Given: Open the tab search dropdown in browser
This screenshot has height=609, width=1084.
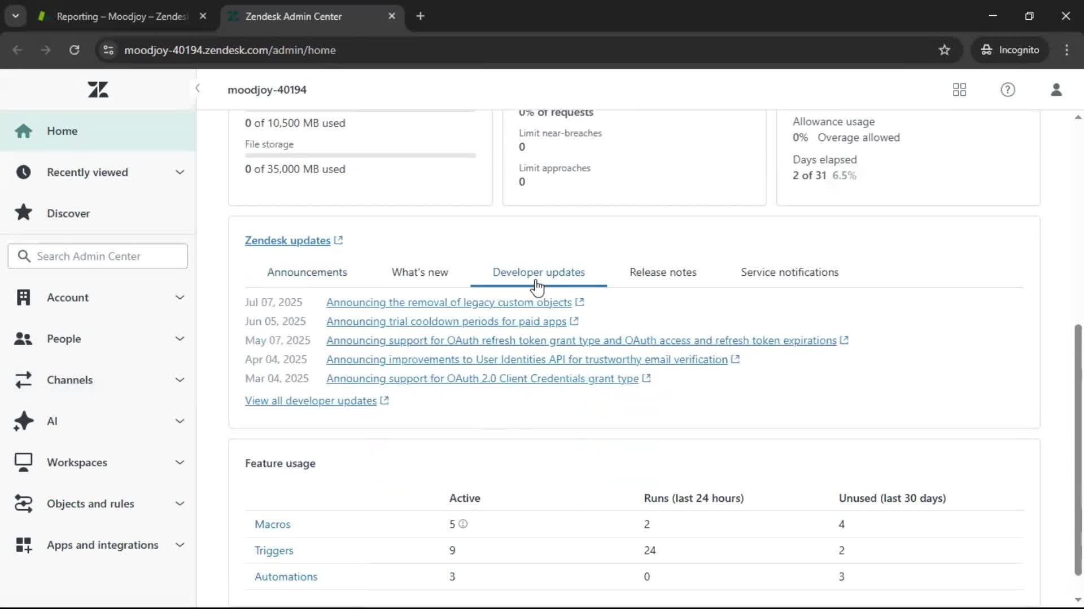Looking at the screenshot, I should (15, 16).
